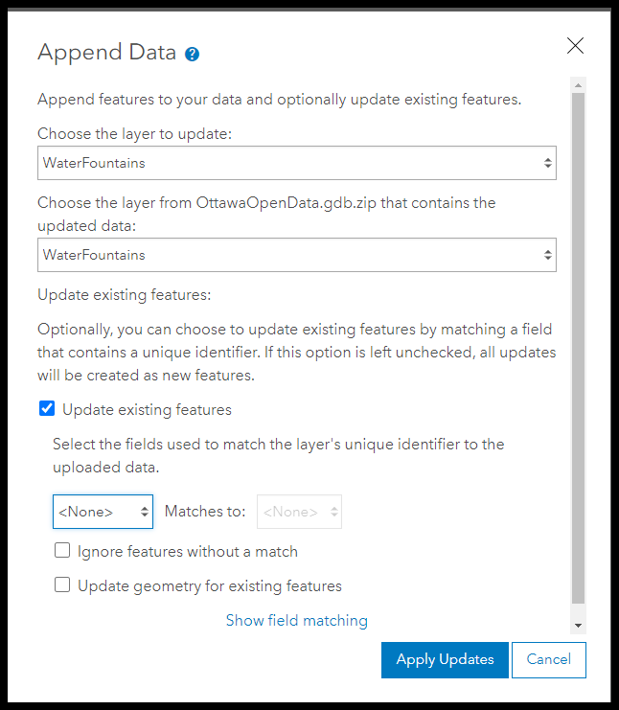
Task: Open the unique identifier field dropdown
Action: click(x=103, y=512)
